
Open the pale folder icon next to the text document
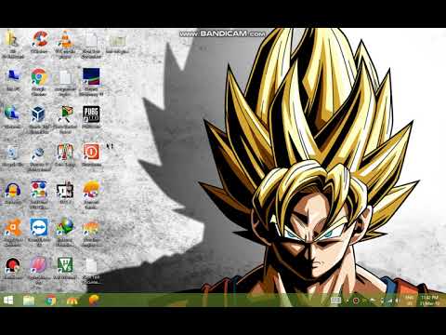pyautogui.click(x=117, y=43)
